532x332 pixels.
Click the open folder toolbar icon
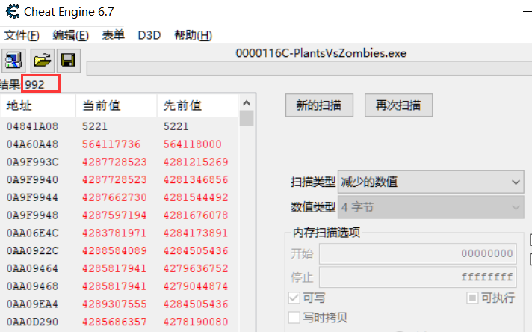click(43, 61)
